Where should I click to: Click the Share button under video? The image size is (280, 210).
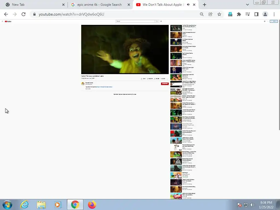[157, 78]
